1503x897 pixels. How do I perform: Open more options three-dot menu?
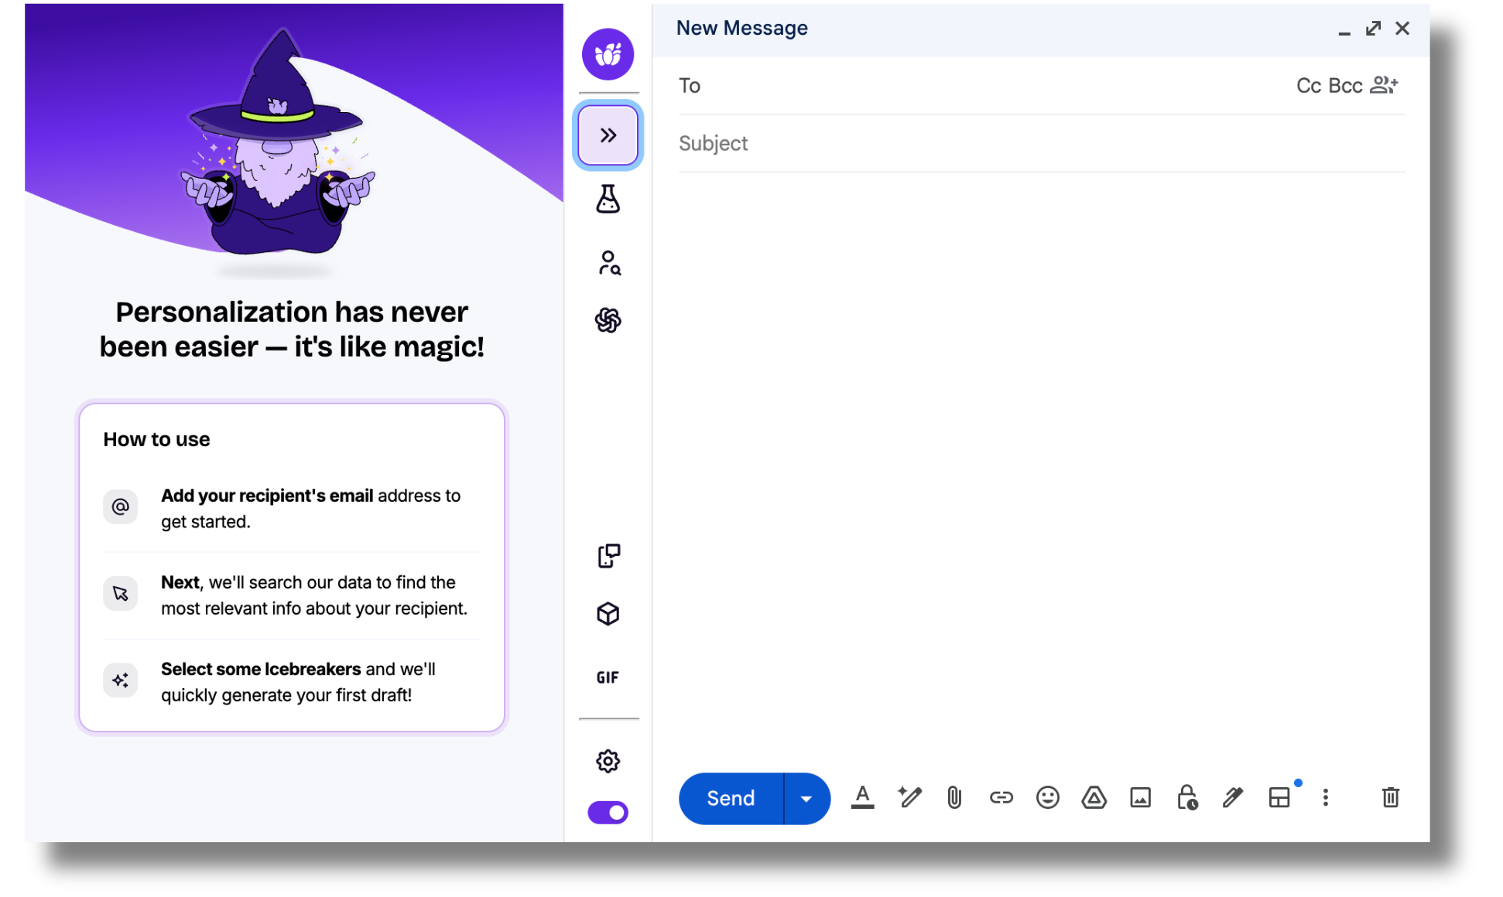pos(1325,797)
